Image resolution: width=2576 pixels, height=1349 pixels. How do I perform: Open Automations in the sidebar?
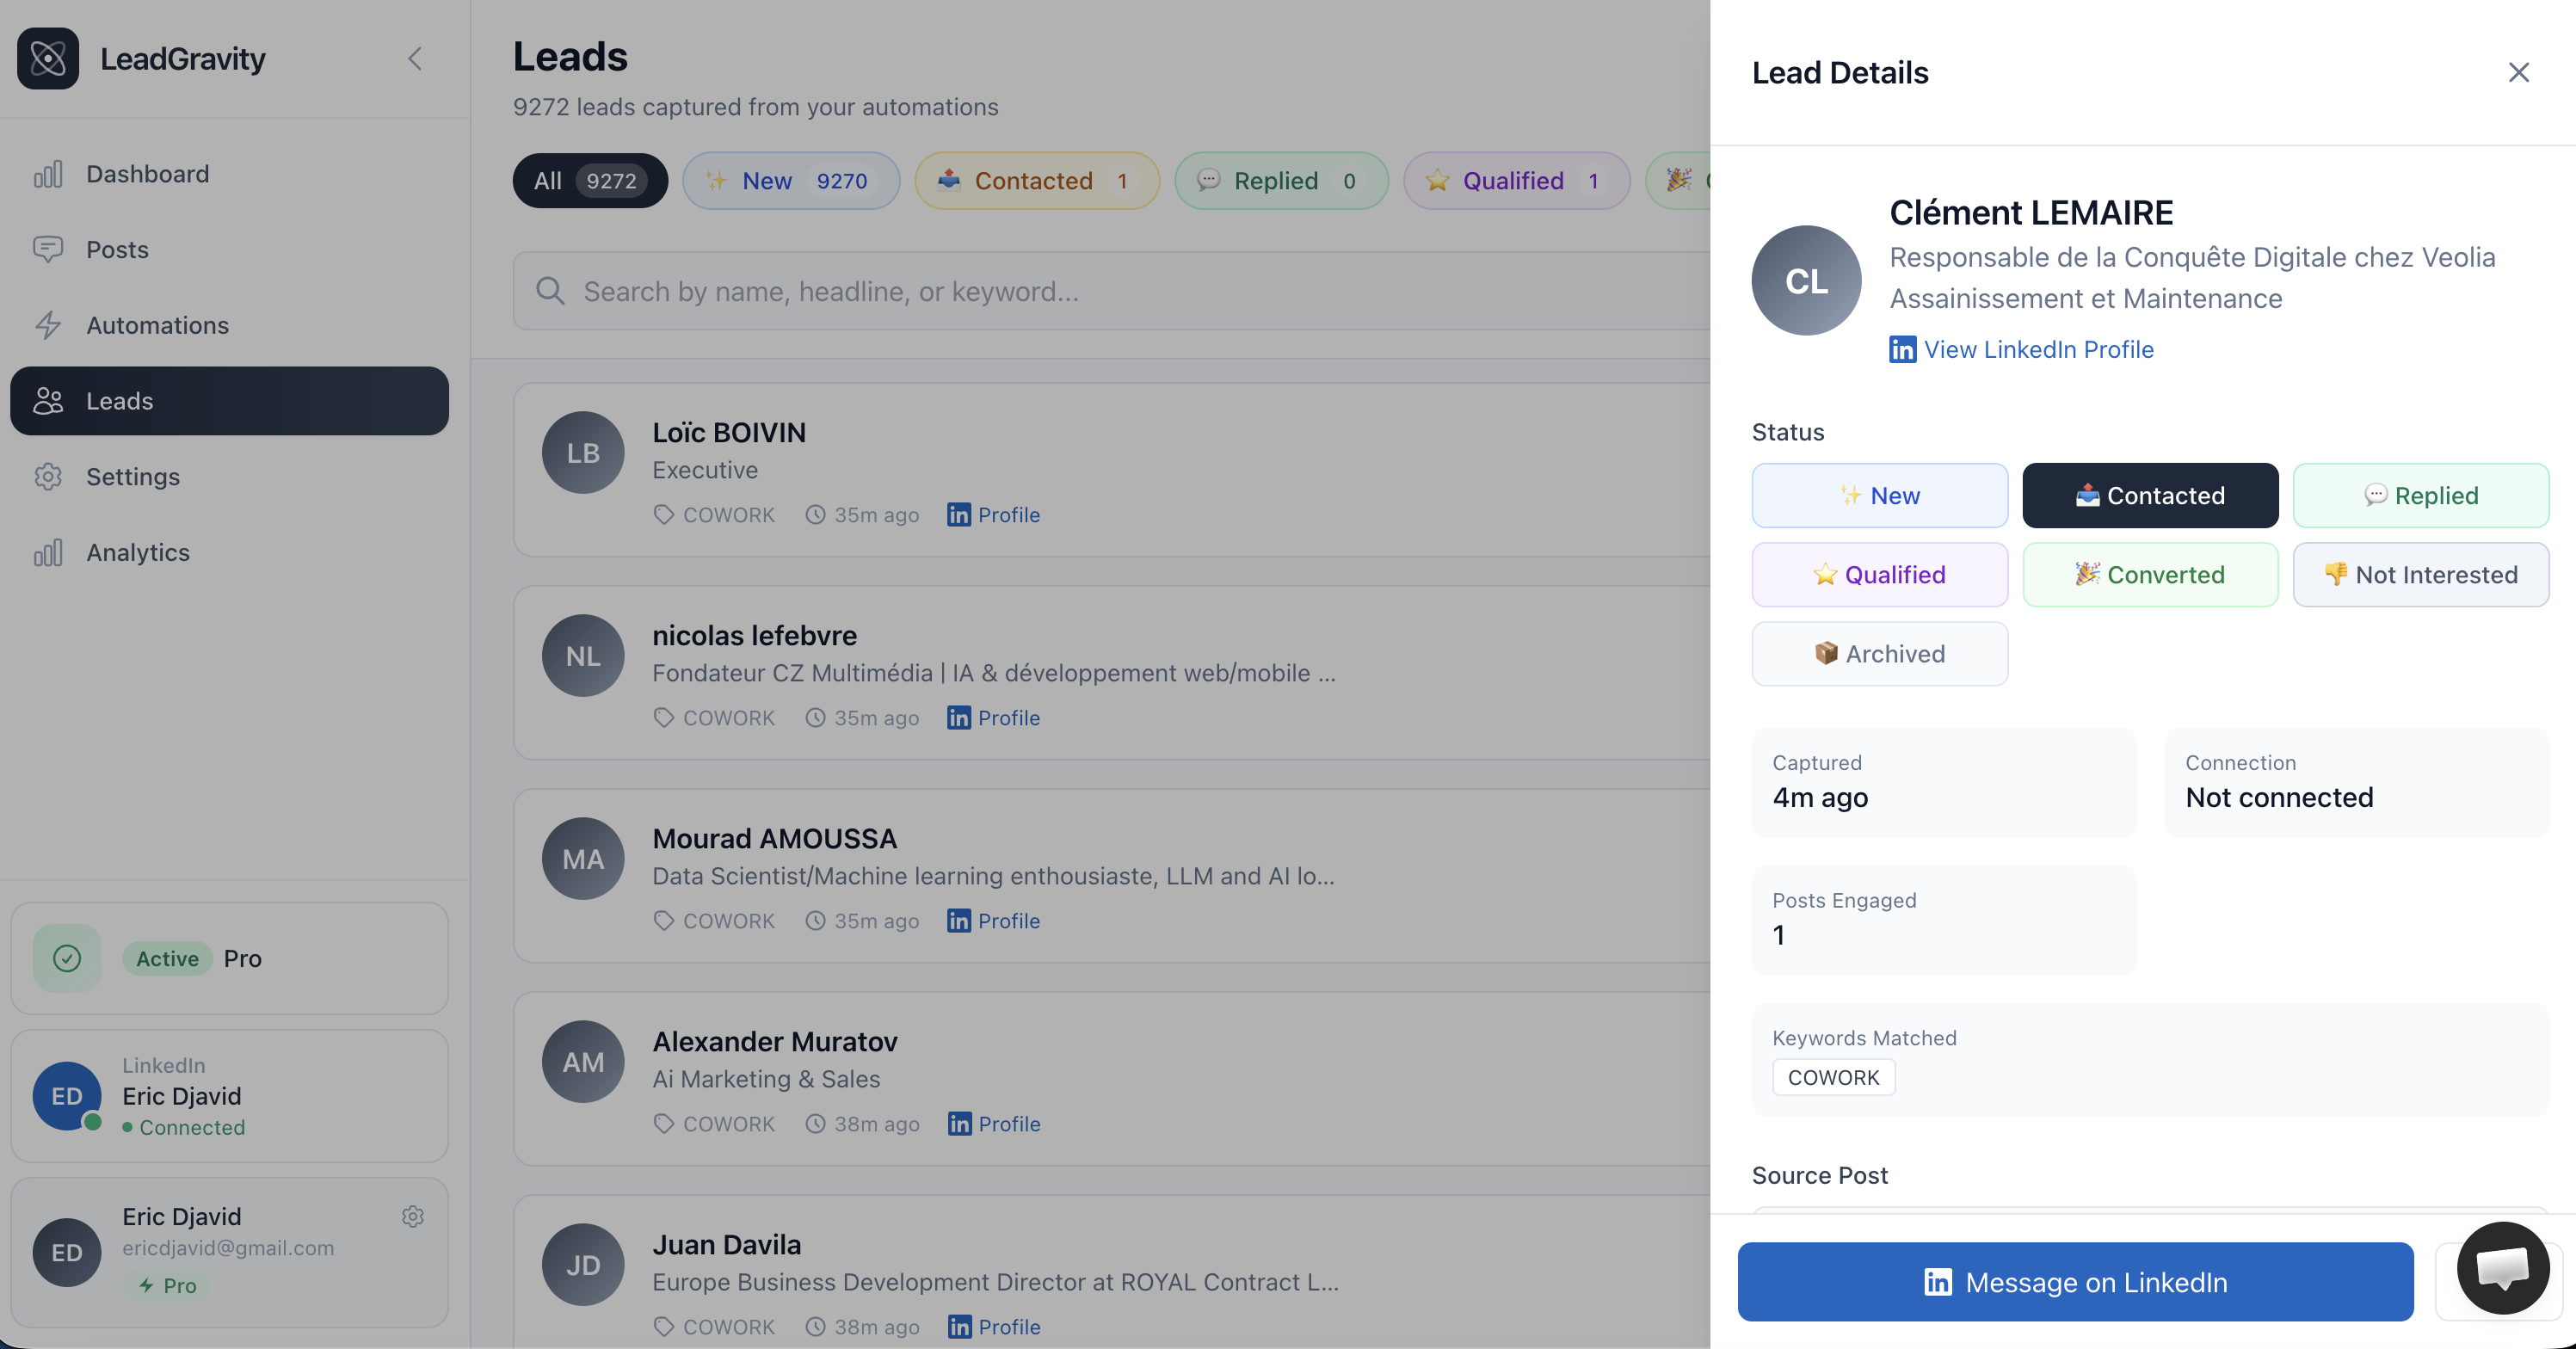pos(157,325)
